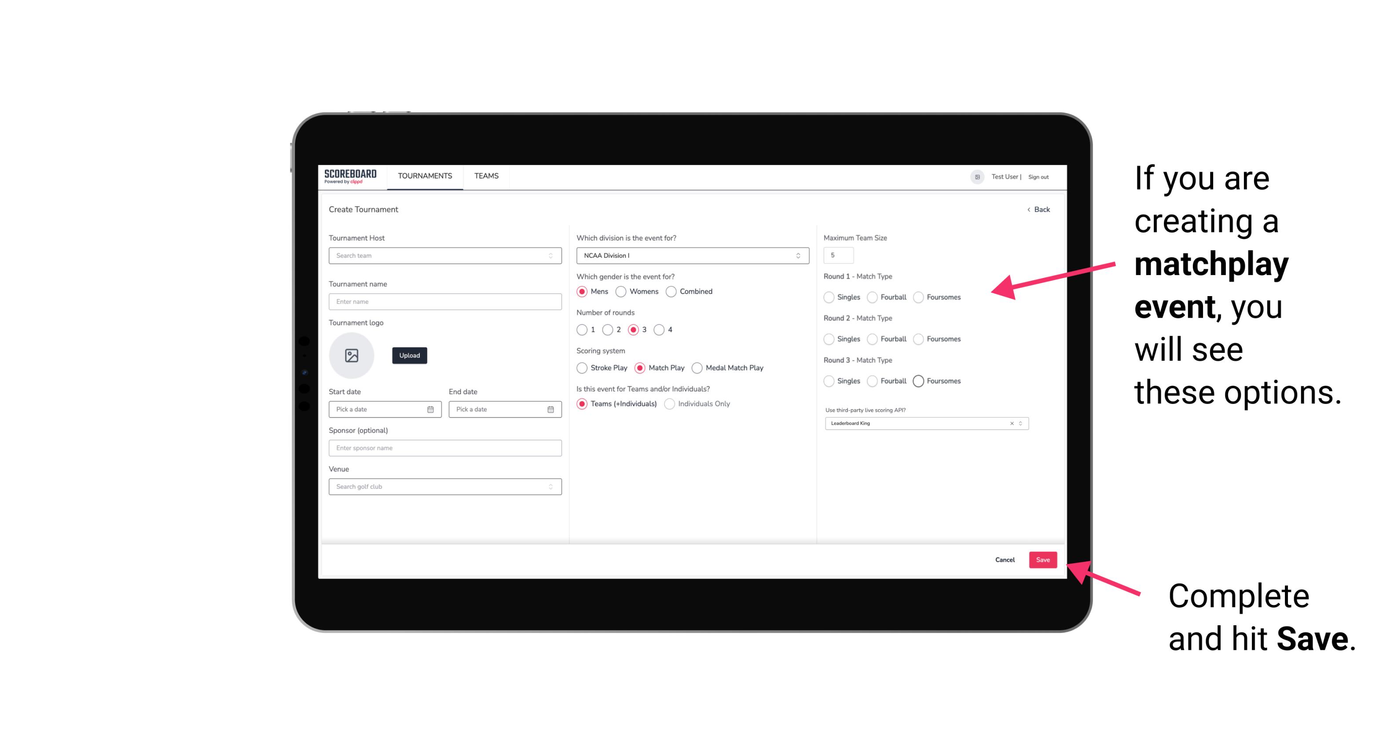Switch to the TEAMS tab
The width and height of the screenshot is (1383, 744).
pyautogui.click(x=486, y=176)
